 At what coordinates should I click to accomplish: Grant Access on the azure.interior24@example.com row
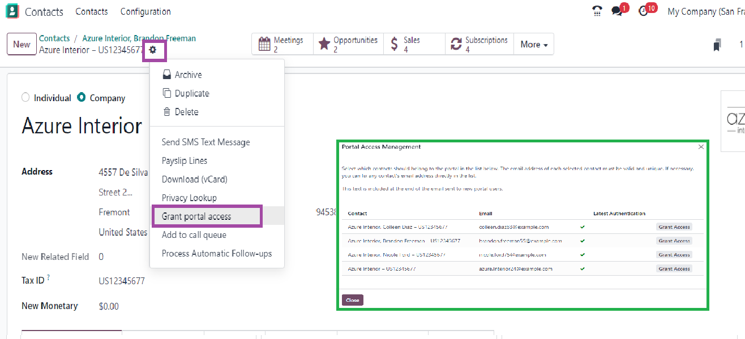click(x=674, y=269)
